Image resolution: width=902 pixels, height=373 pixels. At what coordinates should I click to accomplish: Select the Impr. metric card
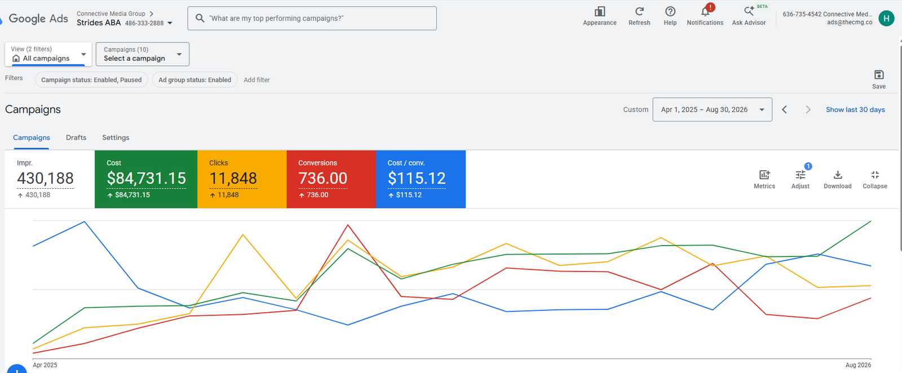pyautogui.click(x=50, y=179)
